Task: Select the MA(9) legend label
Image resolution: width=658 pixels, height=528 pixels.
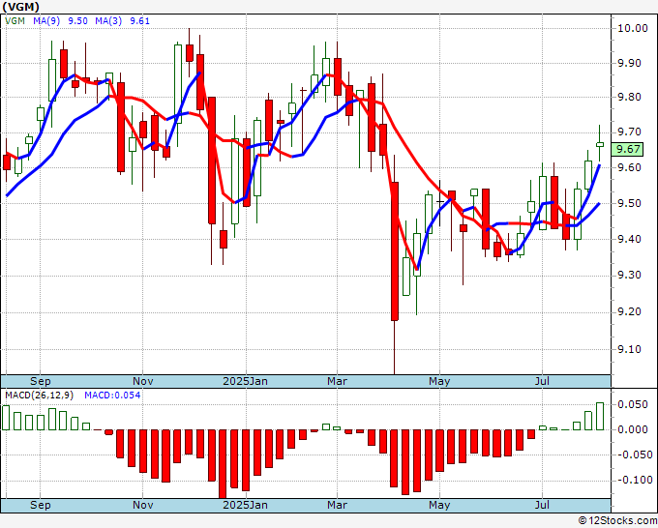Action: [x=46, y=21]
